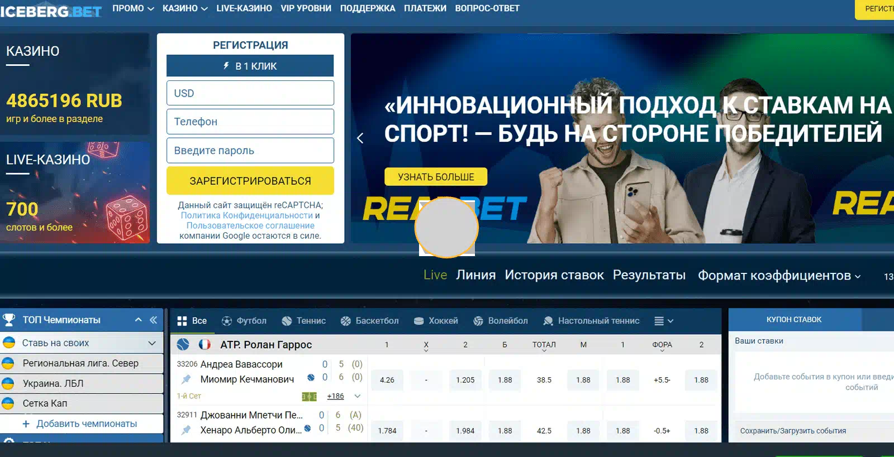The width and height of the screenshot is (894, 457).
Task: Click the УЗНАТЬ БОЛЬШЕ banner button
Action: (x=436, y=177)
